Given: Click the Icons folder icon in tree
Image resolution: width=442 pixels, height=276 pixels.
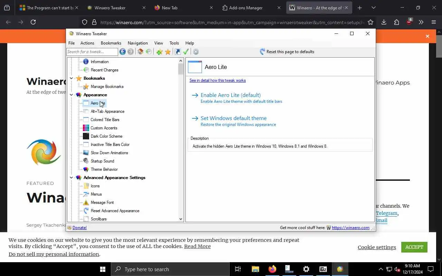Looking at the screenshot, I should tap(86, 186).
